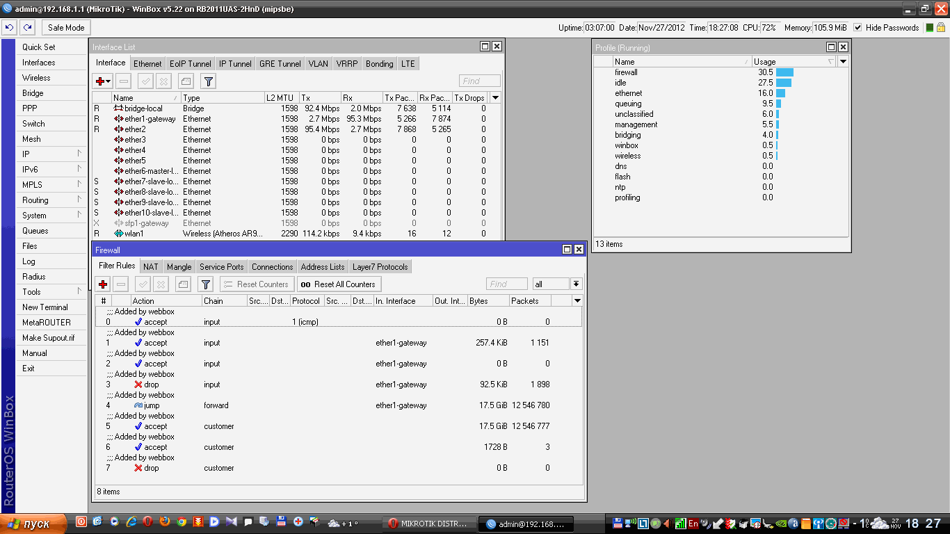Click Comment icon in Interface List toolbar

pos(185,81)
